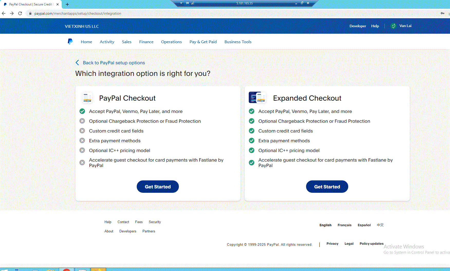The width and height of the screenshot is (450, 271).
Task: Click the back chevron before setup options
Action: click(x=77, y=63)
